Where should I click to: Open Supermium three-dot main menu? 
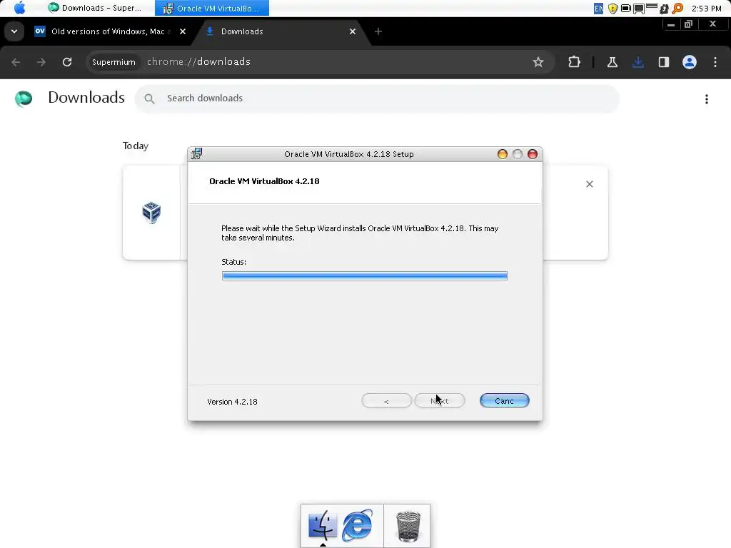(x=715, y=62)
